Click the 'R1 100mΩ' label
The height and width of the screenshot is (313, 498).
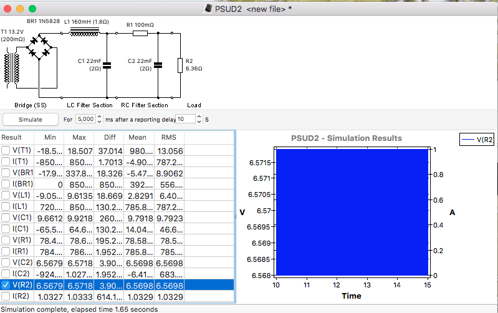(x=140, y=25)
